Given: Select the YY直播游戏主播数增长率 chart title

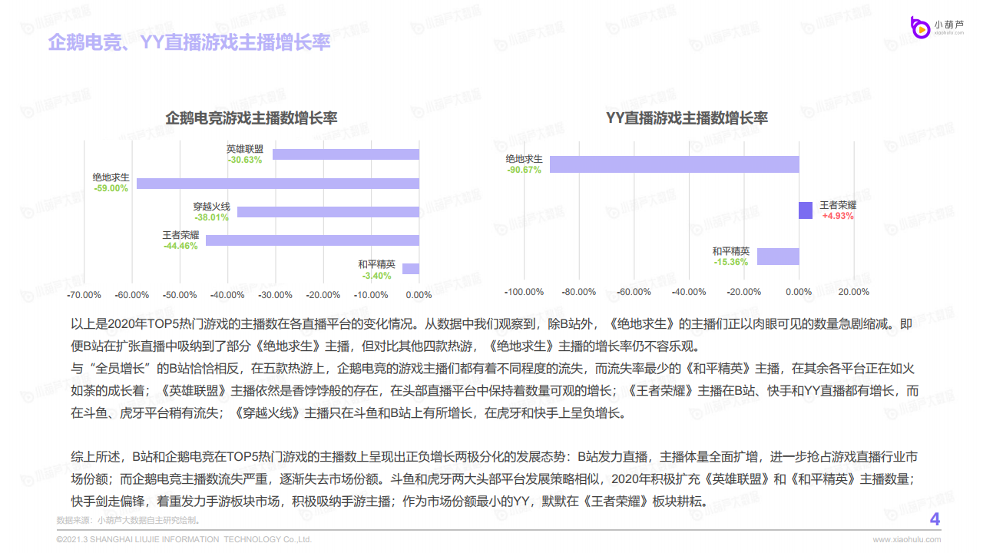Looking at the screenshot, I should pyautogui.click(x=687, y=118).
